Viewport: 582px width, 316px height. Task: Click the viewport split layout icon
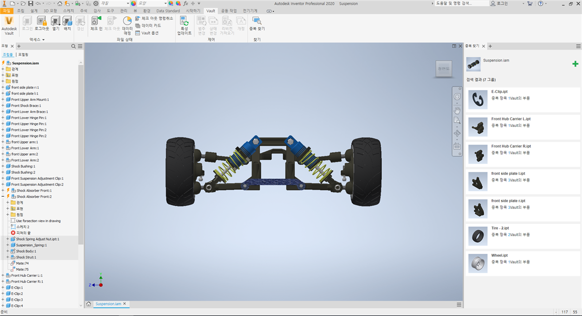[454, 46]
